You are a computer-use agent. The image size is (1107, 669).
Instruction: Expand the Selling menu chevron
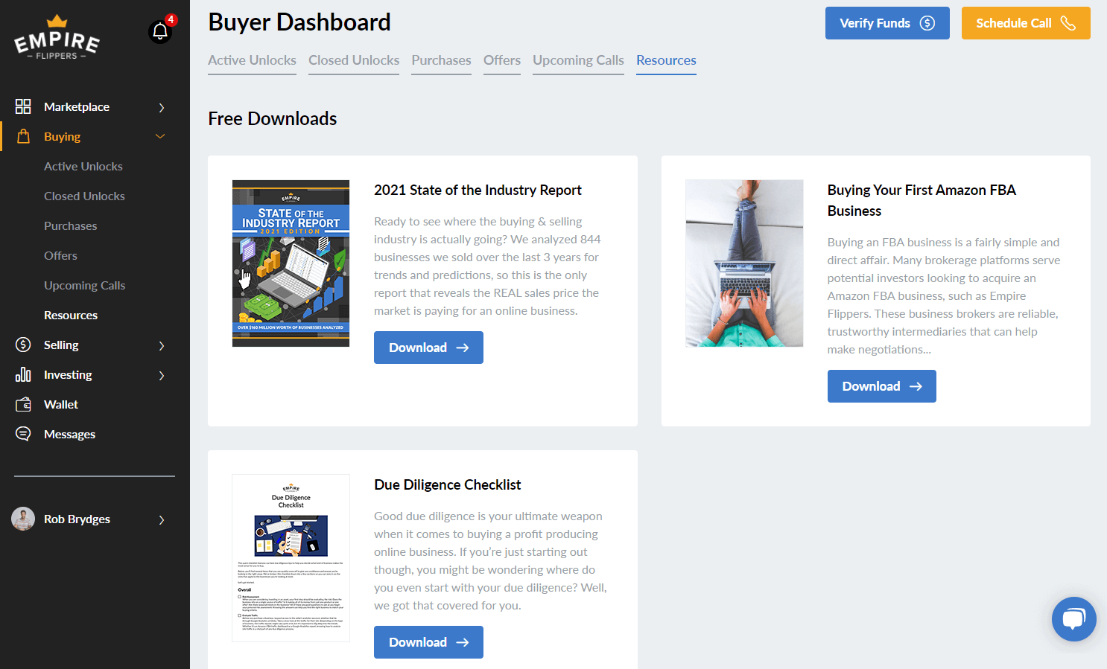[x=162, y=345]
